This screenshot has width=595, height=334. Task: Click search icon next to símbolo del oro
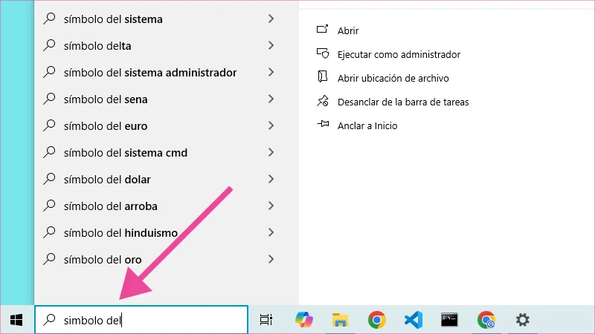49,259
